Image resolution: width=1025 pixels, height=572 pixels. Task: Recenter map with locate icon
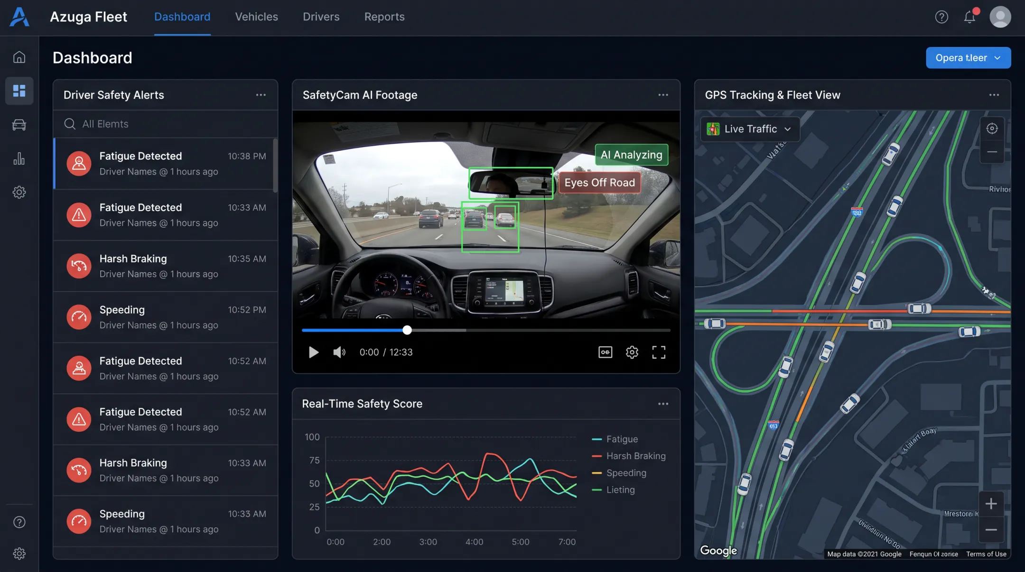992,129
